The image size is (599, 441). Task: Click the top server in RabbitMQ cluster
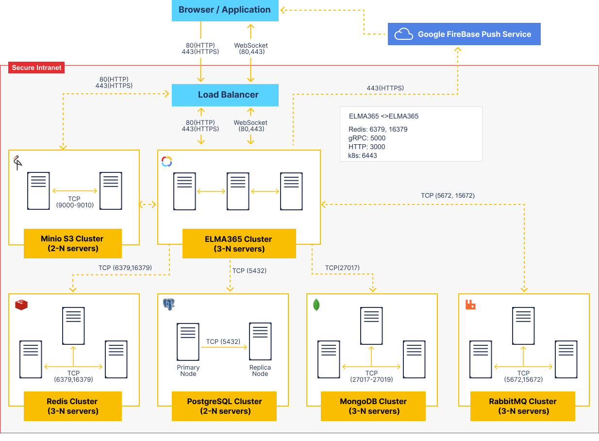(x=523, y=326)
